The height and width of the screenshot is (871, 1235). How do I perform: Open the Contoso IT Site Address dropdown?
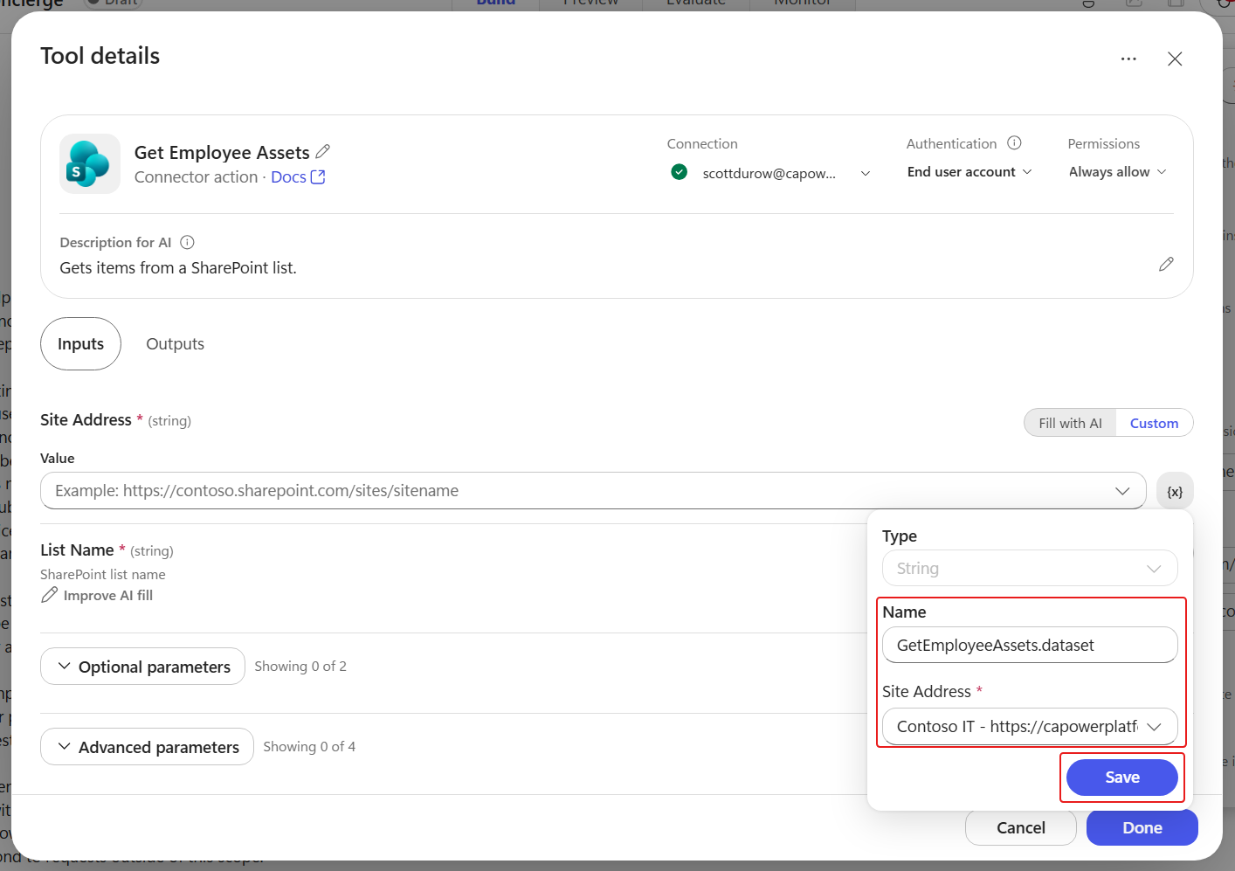pyautogui.click(x=1030, y=726)
